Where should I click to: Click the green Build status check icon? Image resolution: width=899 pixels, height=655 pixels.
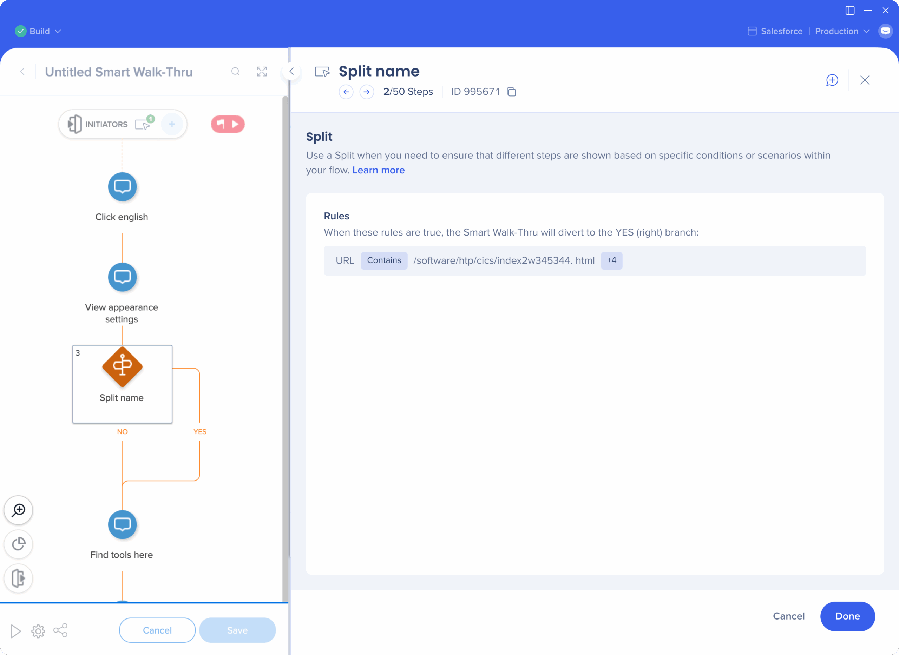tap(20, 31)
